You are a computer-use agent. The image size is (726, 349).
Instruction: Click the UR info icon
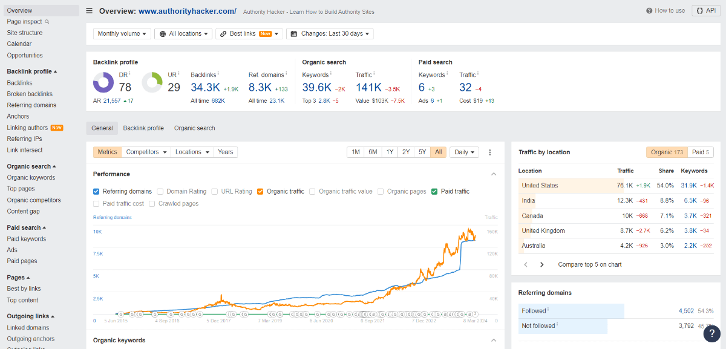(x=178, y=74)
